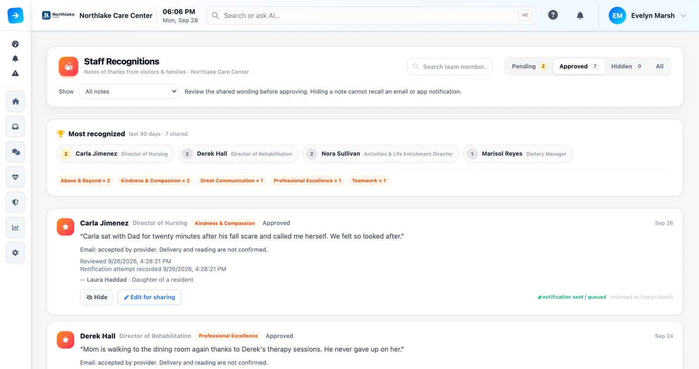
Task: Click the Above & Beyond × 2 tag
Action: (x=85, y=181)
